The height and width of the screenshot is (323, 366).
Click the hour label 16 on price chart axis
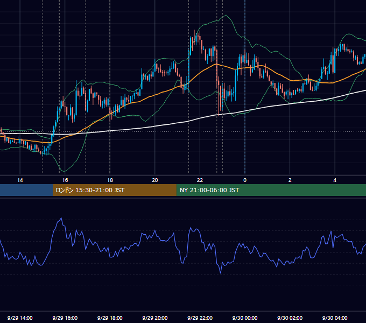click(65, 180)
